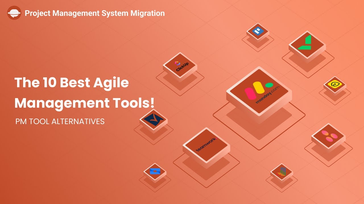Open the Project Management System Migration title
The width and height of the screenshot is (364, 204).
(95, 13)
